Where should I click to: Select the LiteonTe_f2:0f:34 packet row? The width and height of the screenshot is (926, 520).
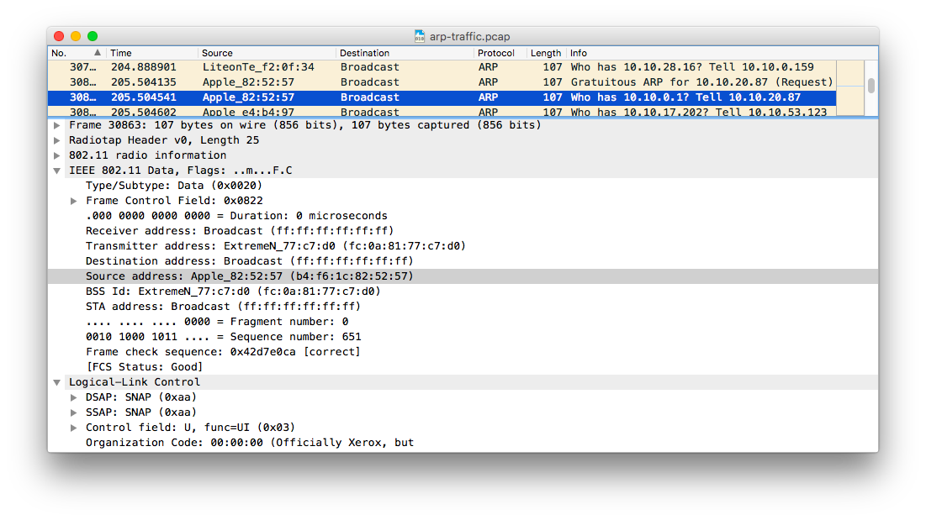pyautogui.click(x=442, y=67)
